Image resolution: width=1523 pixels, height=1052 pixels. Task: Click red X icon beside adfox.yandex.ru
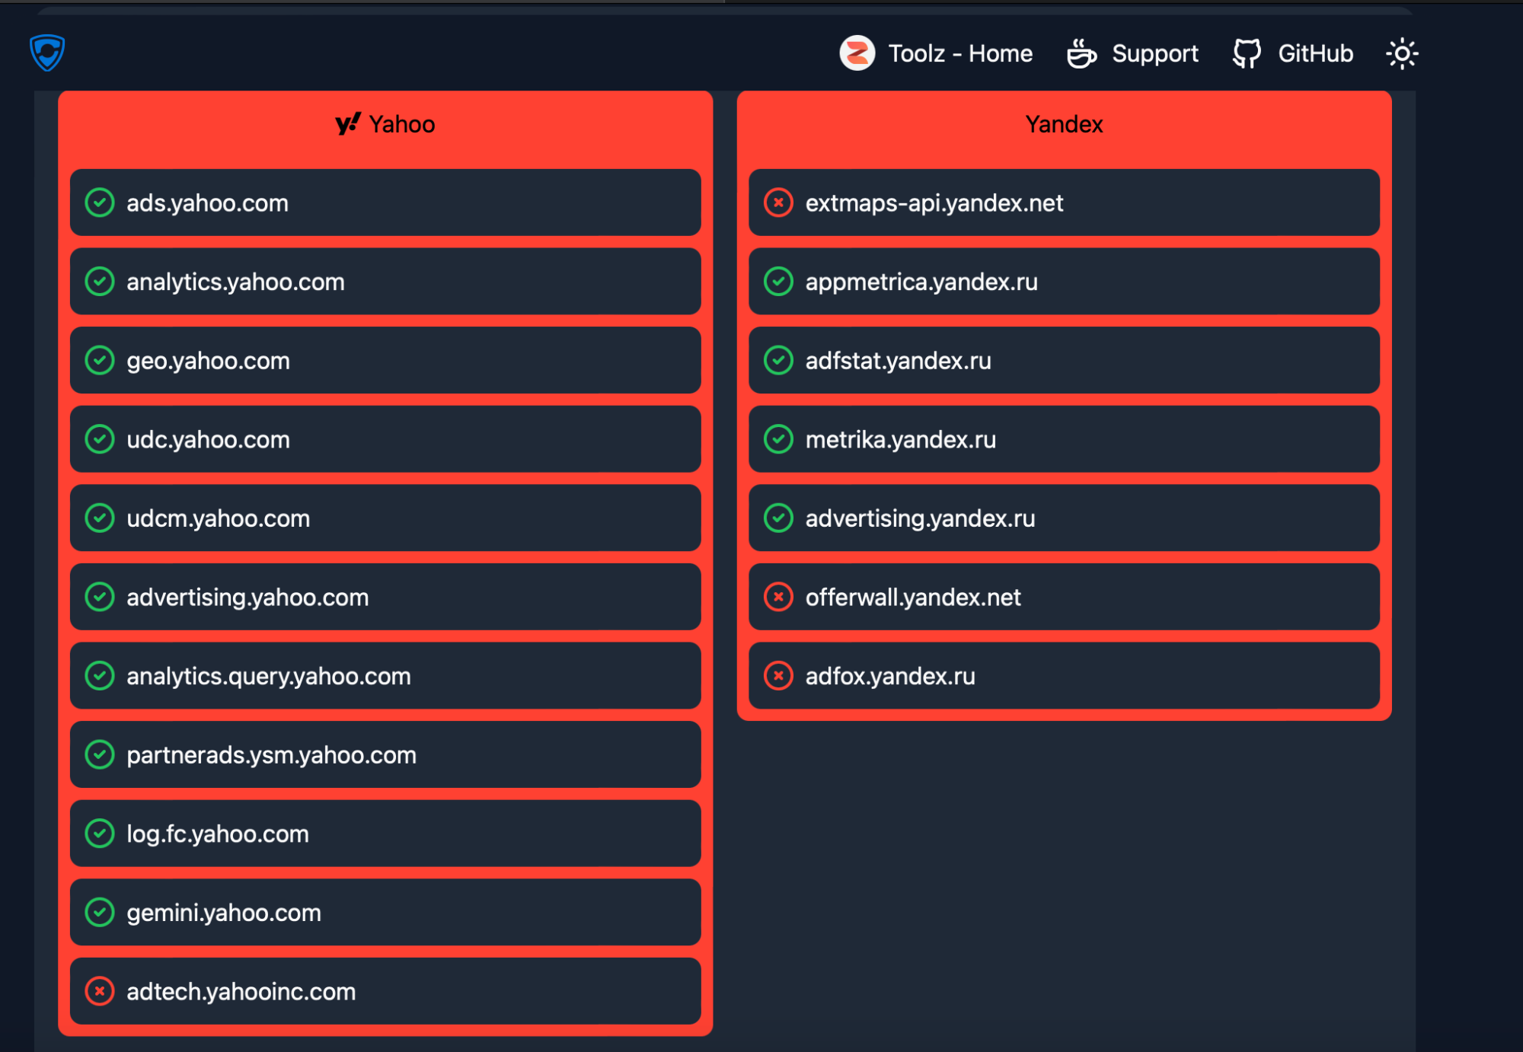click(778, 675)
